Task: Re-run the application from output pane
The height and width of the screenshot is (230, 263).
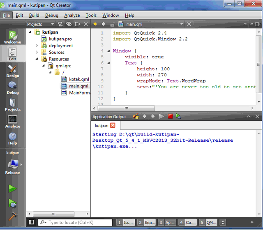Action: (161, 116)
